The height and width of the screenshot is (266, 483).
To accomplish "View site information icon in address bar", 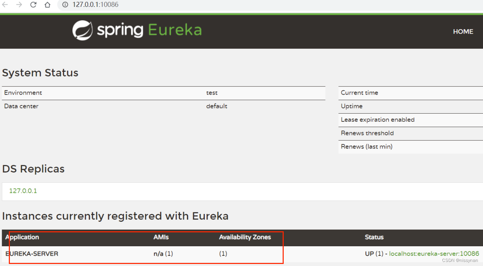I will tap(65, 5).
